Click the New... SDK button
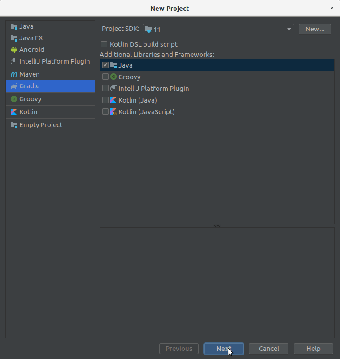Viewport: 340px width, 359px height. point(315,29)
